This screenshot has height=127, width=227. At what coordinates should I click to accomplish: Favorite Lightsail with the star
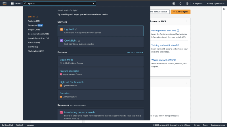[76, 29]
